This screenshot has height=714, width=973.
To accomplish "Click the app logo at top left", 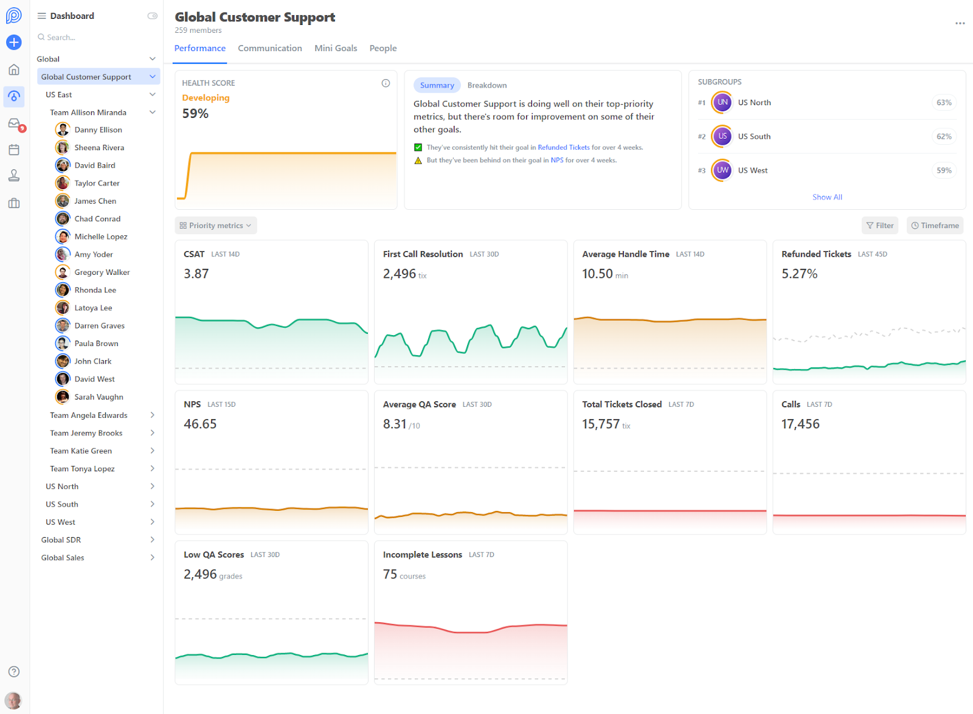I will click(x=14, y=15).
